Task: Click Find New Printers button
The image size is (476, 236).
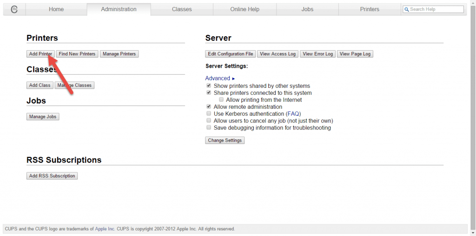Action: point(77,54)
